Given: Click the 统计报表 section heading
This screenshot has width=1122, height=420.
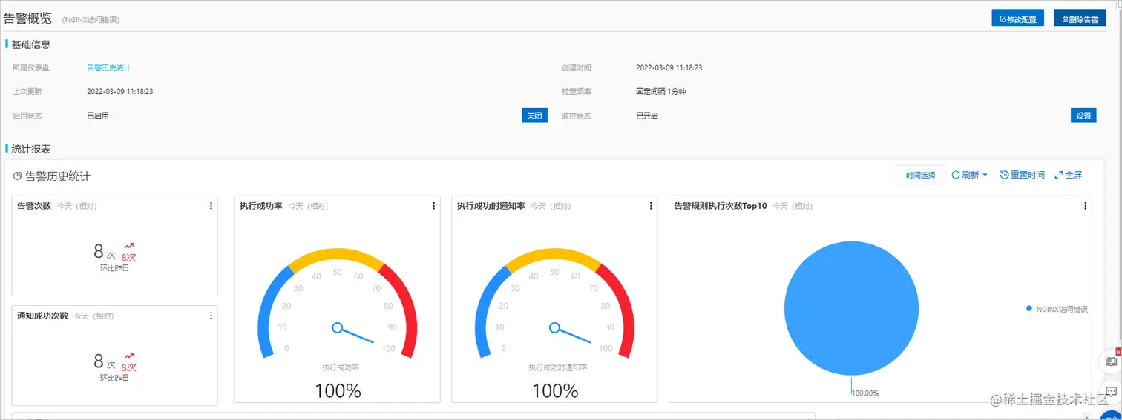Looking at the screenshot, I should (x=31, y=149).
